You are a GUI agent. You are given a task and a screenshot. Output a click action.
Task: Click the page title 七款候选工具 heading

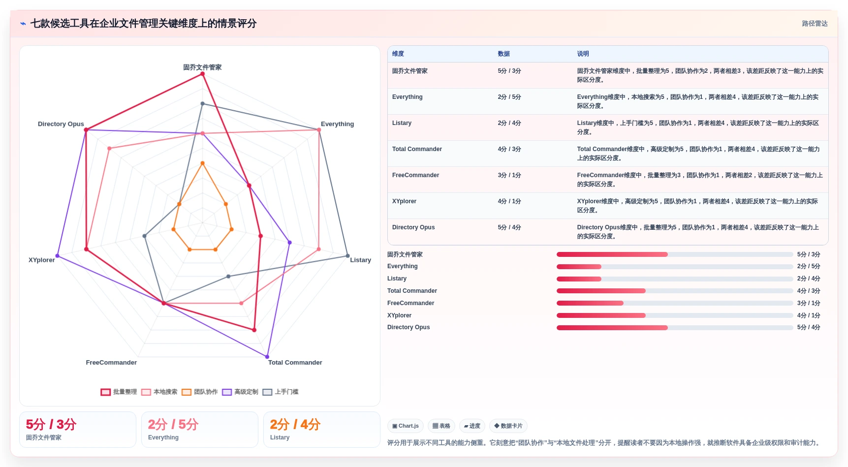pyautogui.click(x=143, y=24)
